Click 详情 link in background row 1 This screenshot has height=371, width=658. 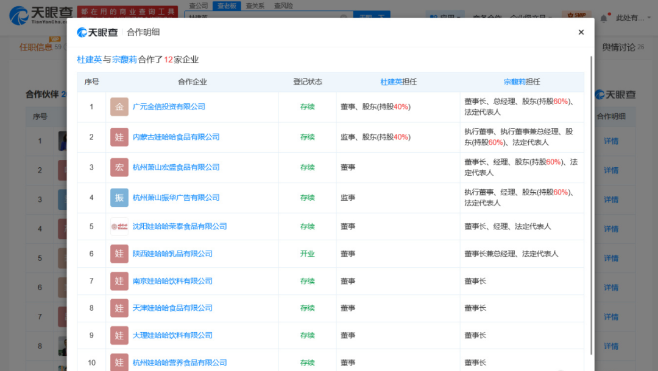pos(611,141)
